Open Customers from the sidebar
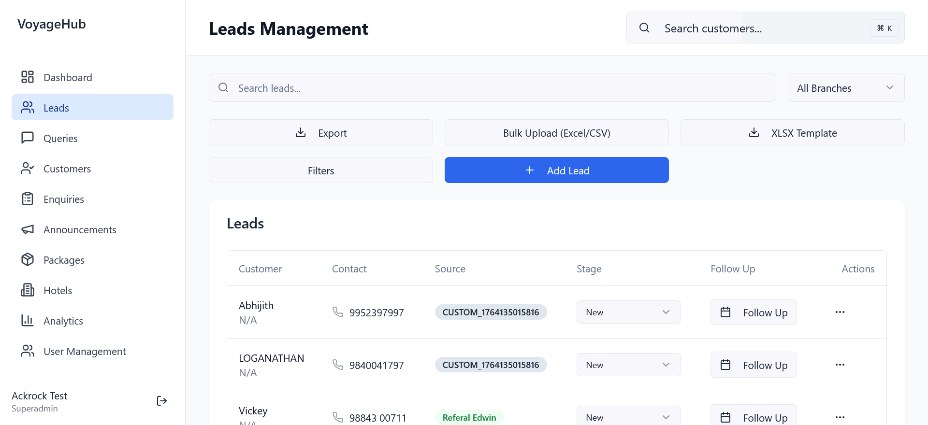The height and width of the screenshot is (425, 928). point(92,169)
